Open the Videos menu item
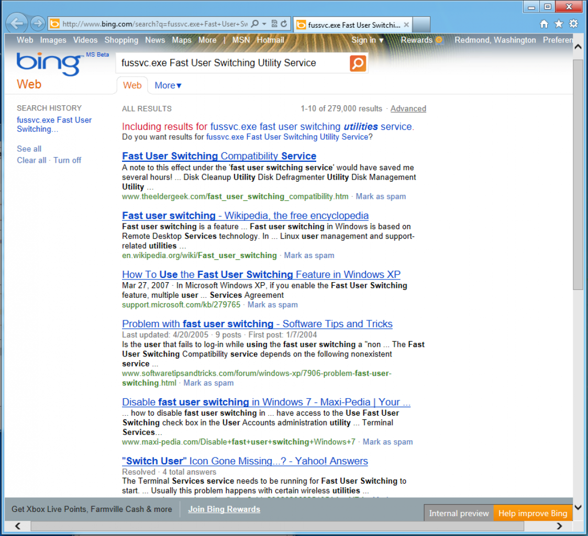 85,40
